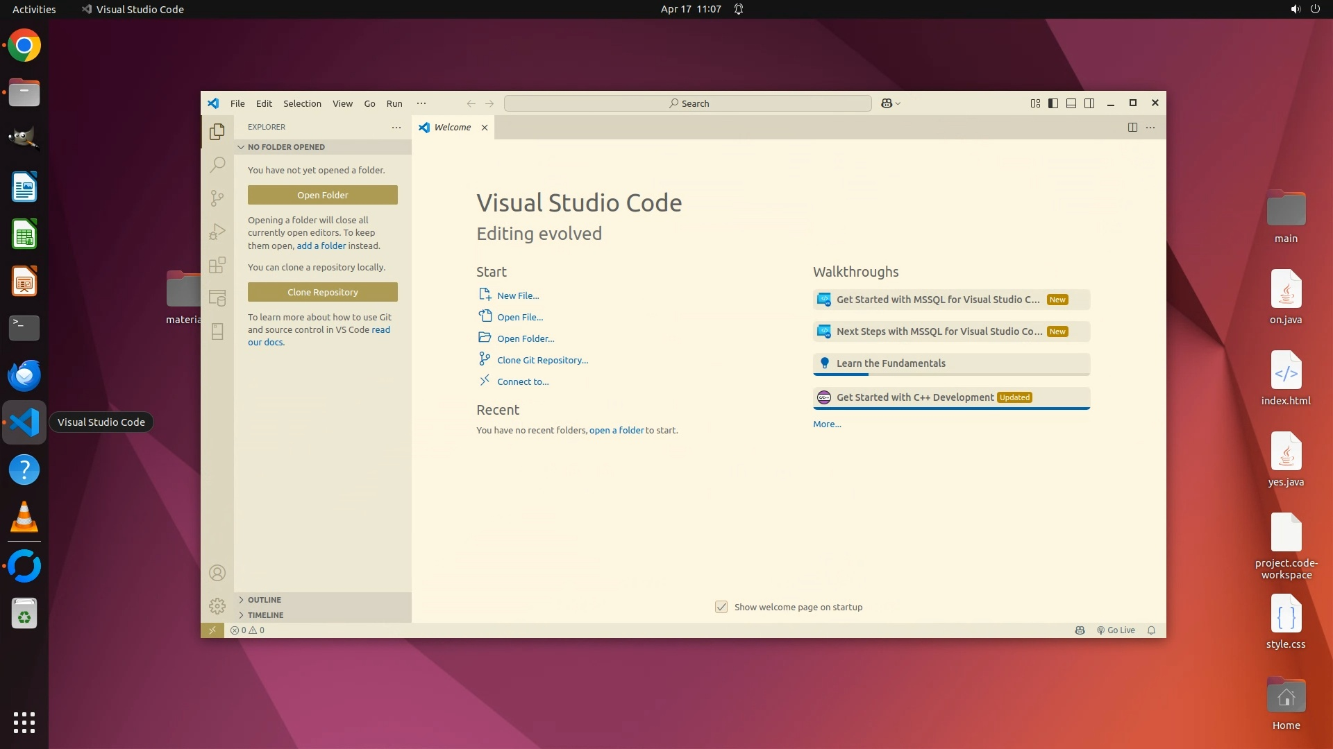The image size is (1333, 749).
Task: Expand the Timeline section
Action: (x=265, y=615)
